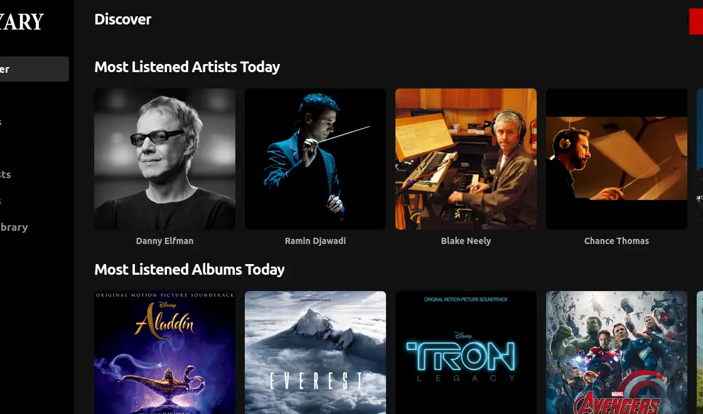This screenshot has height=414, width=703.
Task: Open the Everest soundtrack album cover
Action: [315, 353]
